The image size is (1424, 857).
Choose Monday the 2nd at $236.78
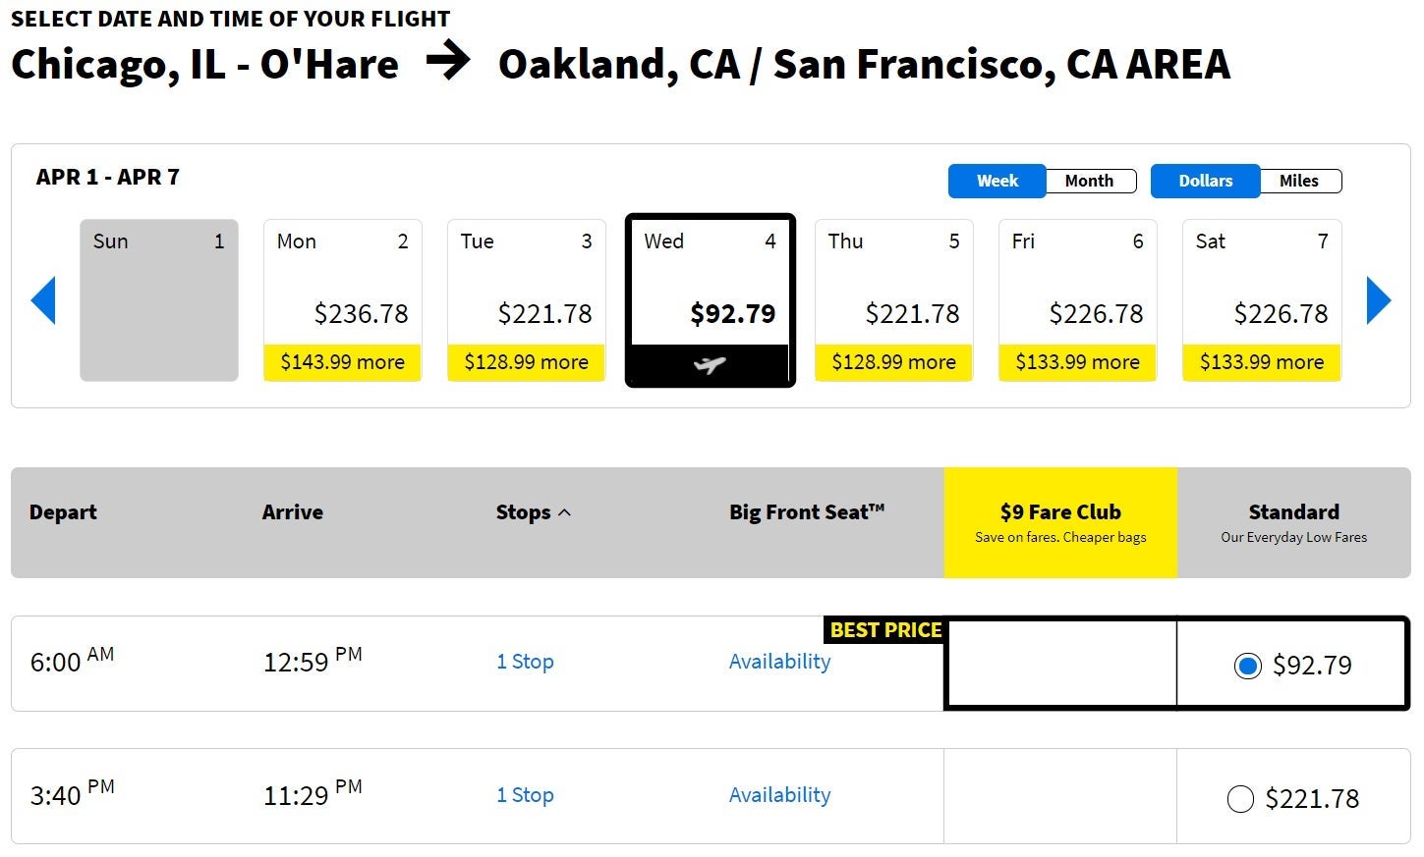click(x=342, y=300)
